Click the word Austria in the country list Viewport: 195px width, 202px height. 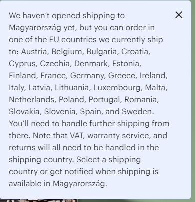tap(34, 52)
